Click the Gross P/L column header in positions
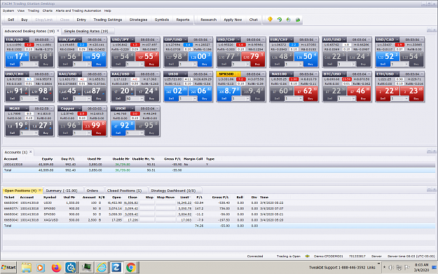Viewport: 438px width, 274px height. click(x=221, y=197)
